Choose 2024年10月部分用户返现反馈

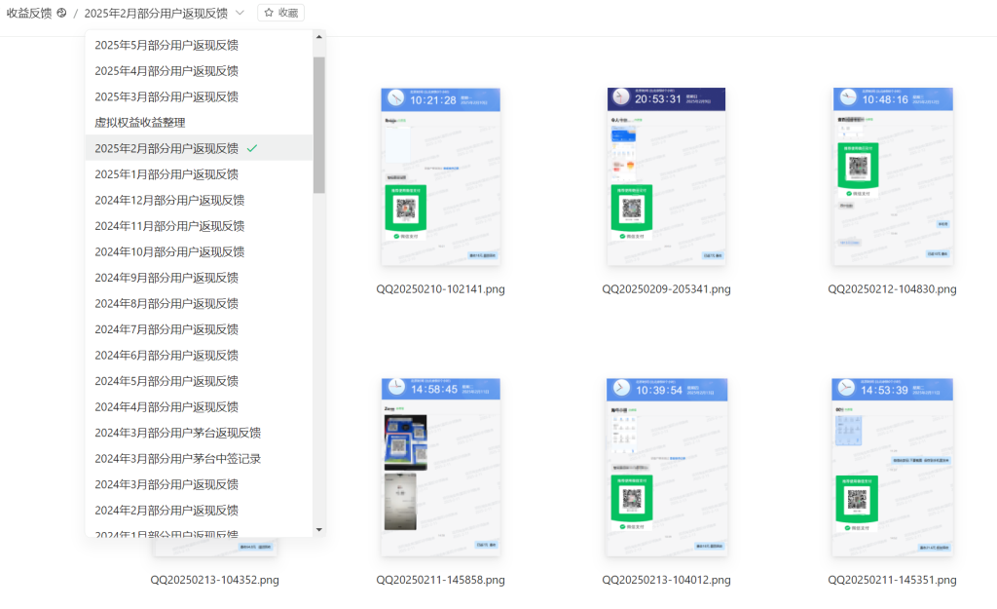pyautogui.click(x=199, y=252)
